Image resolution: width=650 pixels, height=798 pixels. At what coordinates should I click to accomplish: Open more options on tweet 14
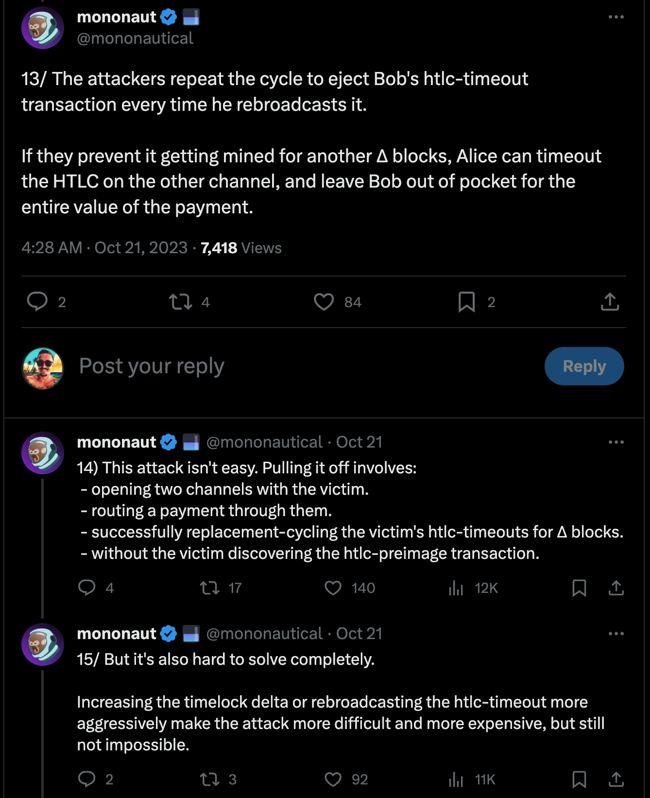(616, 442)
